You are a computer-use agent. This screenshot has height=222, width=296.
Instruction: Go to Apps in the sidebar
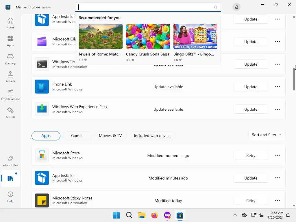10,41
